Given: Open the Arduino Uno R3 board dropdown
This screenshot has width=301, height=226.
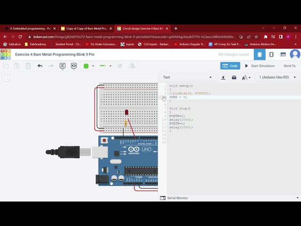Looking at the screenshot, I should (x=277, y=77).
